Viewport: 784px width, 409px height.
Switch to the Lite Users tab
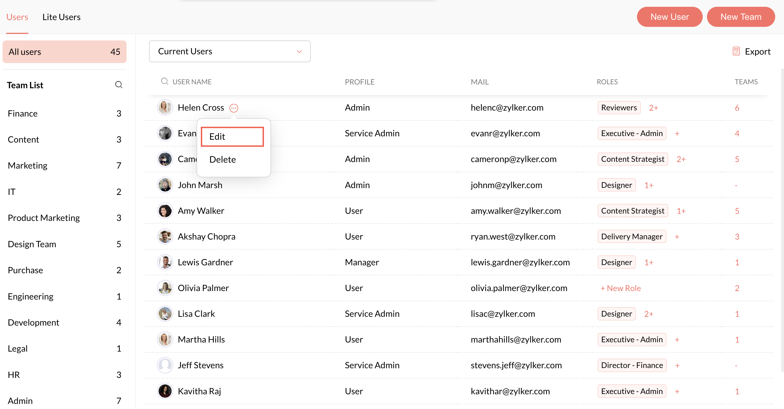click(x=61, y=17)
